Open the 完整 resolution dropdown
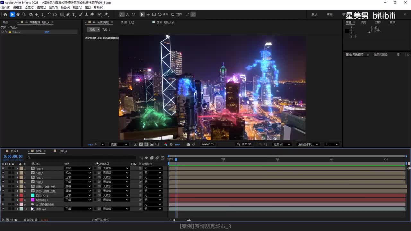The width and height of the screenshot is (411, 231). (x=119, y=144)
